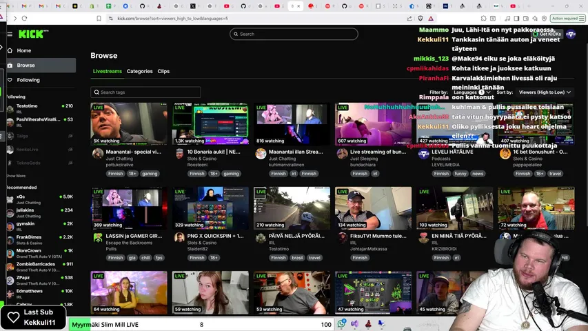Open the 64 watching stream thumbnail
The width and height of the screenshot is (588, 331).
point(129,292)
